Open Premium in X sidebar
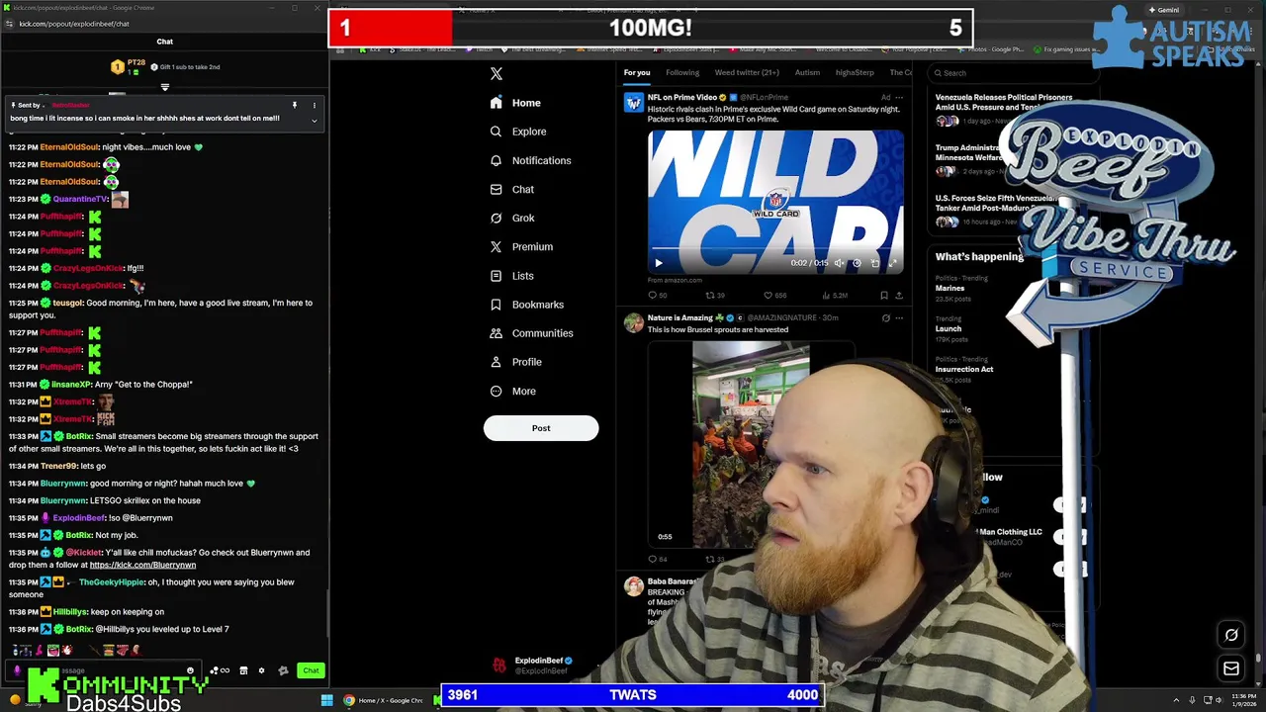Screen dimensions: 1266x712 pyautogui.click(x=521, y=246)
